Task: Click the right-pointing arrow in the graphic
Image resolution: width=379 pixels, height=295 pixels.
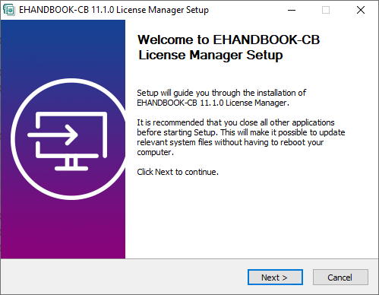Action: pyautogui.click(x=52, y=135)
